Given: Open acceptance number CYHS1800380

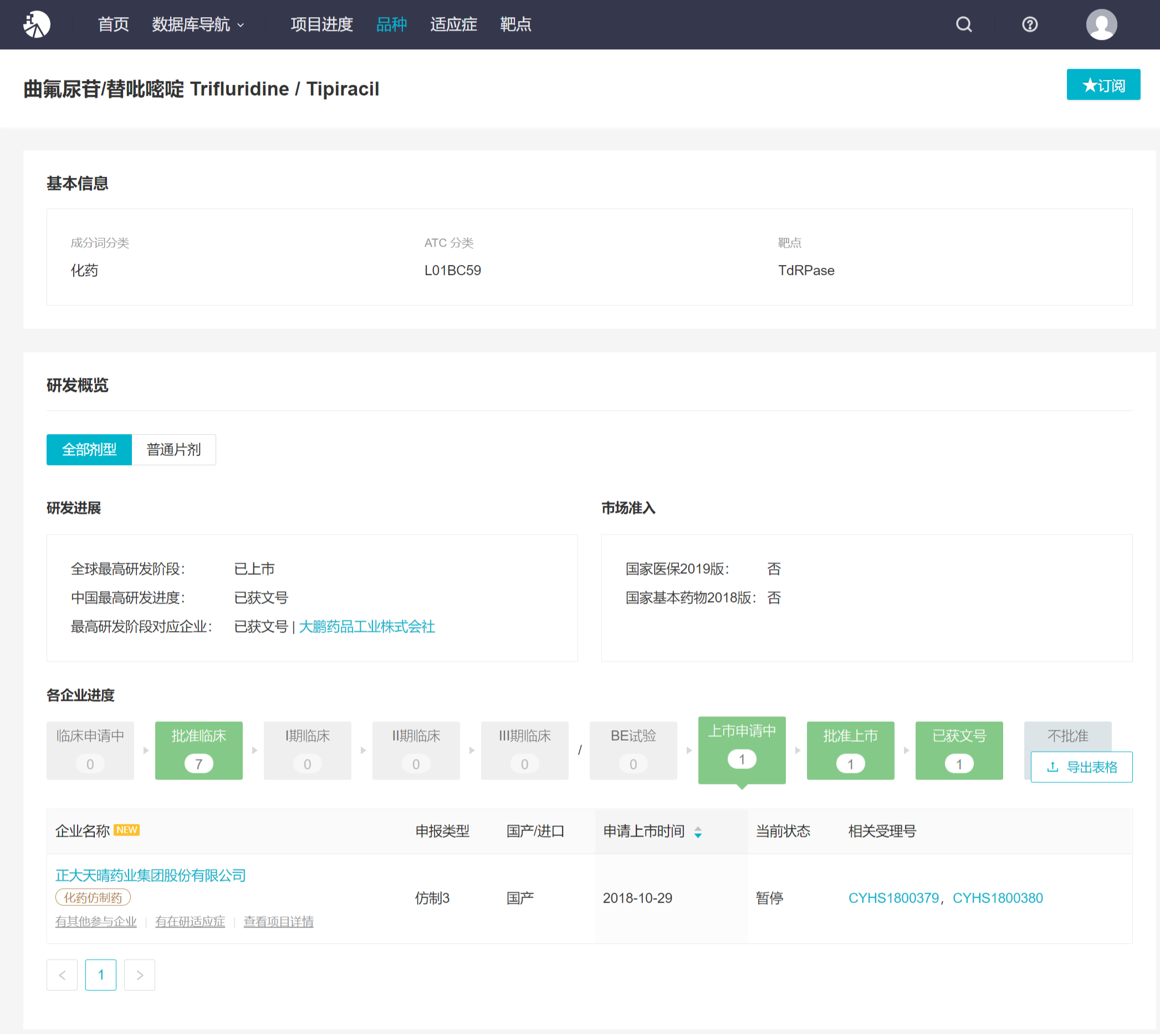Looking at the screenshot, I should [998, 898].
